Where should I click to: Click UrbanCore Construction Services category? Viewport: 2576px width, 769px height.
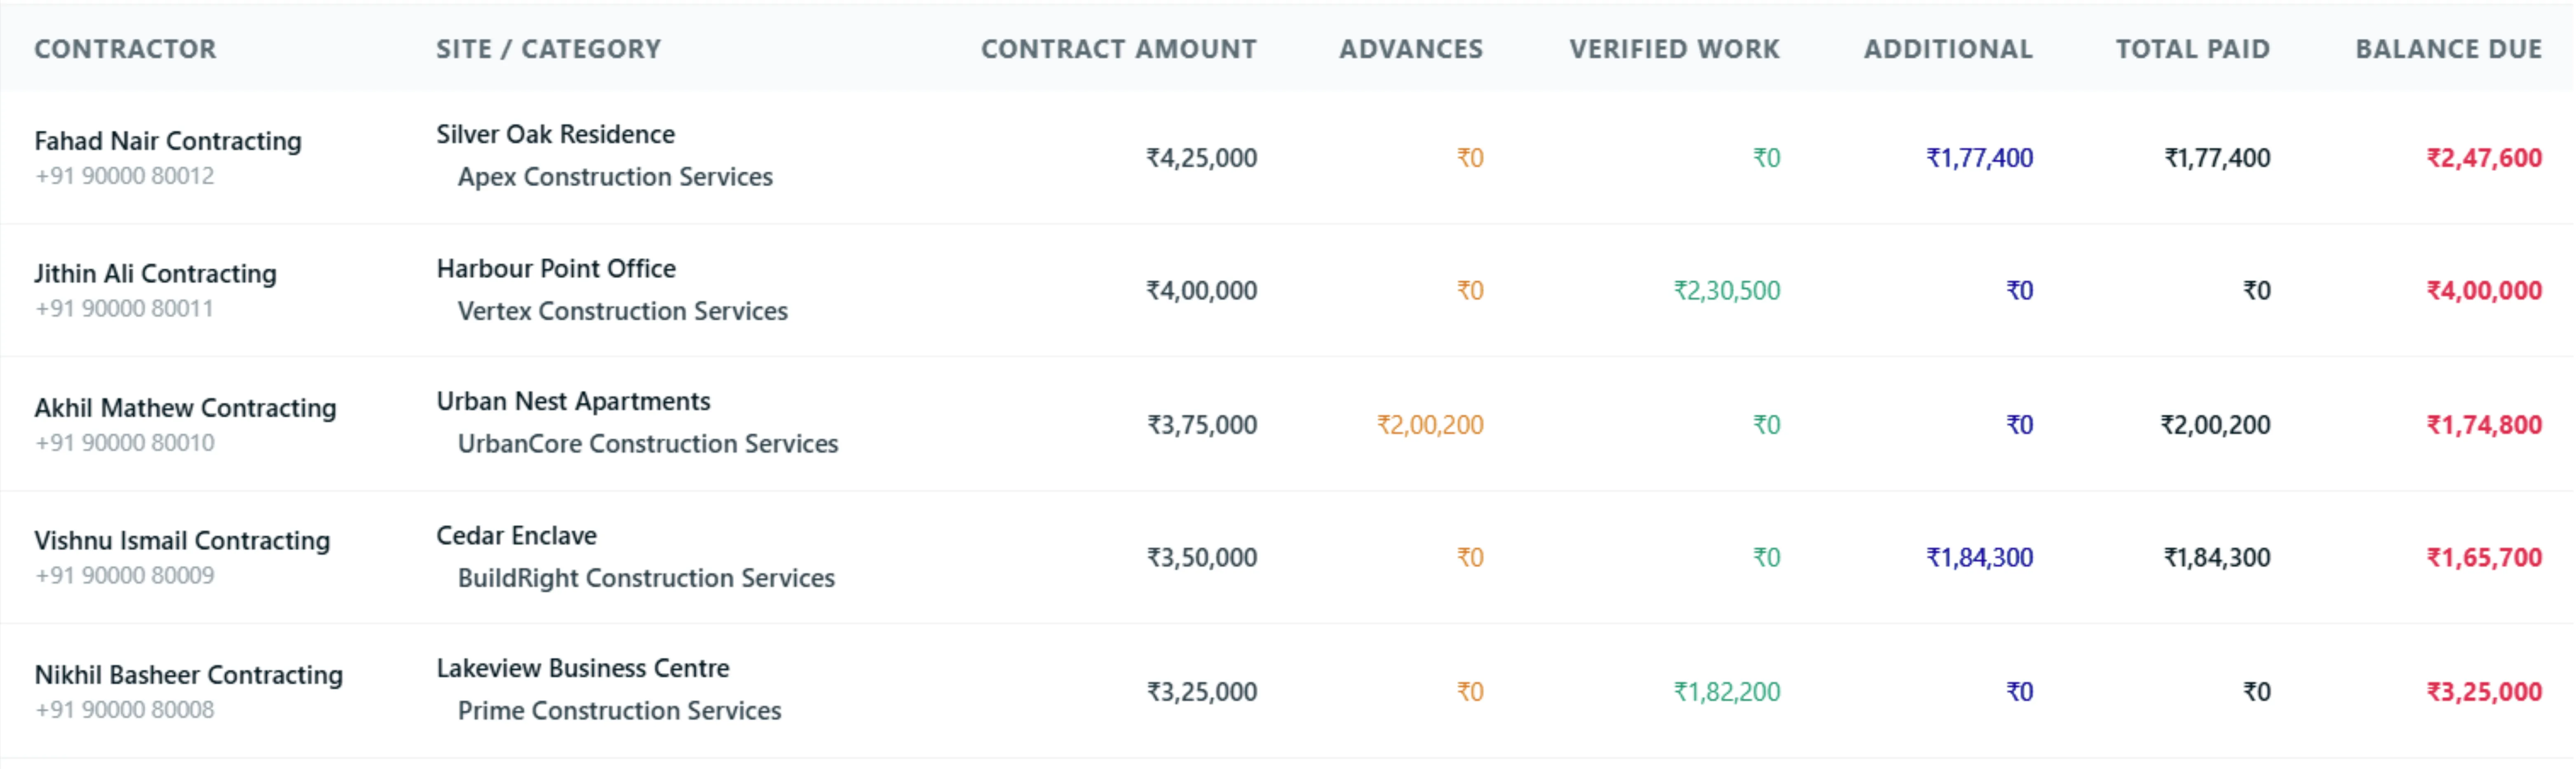(x=648, y=444)
